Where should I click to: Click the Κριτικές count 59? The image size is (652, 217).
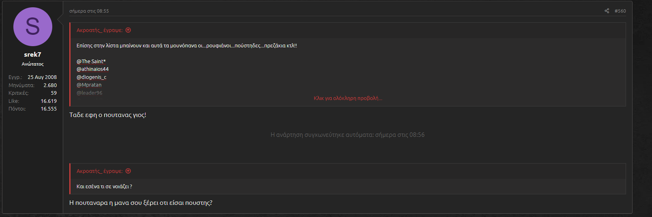[x=53, y=93]
